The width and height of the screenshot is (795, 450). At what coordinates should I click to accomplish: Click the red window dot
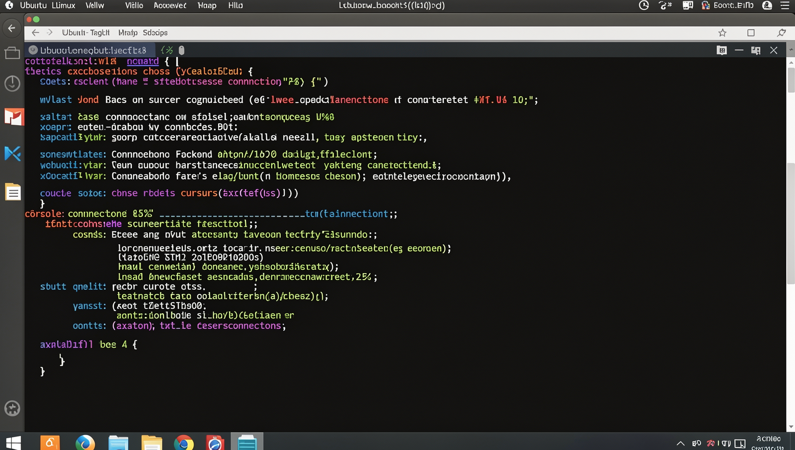[29, 19]
